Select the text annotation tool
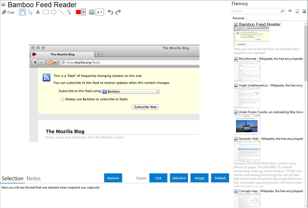The image size is (308, 208). (38, 12)
